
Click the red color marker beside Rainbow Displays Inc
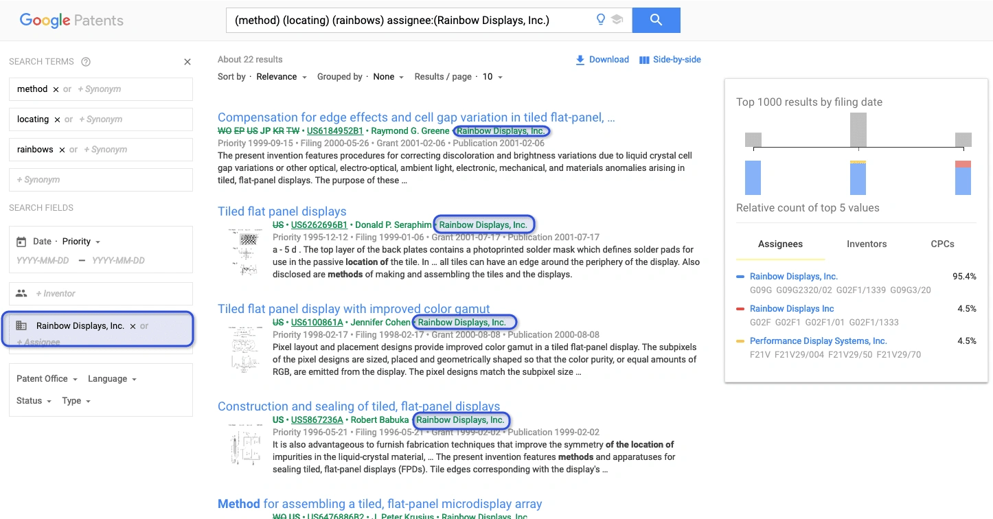coord(740,309)
